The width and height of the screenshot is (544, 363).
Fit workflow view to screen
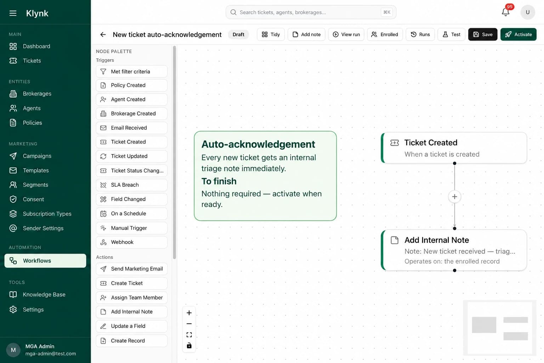point(189,335)
